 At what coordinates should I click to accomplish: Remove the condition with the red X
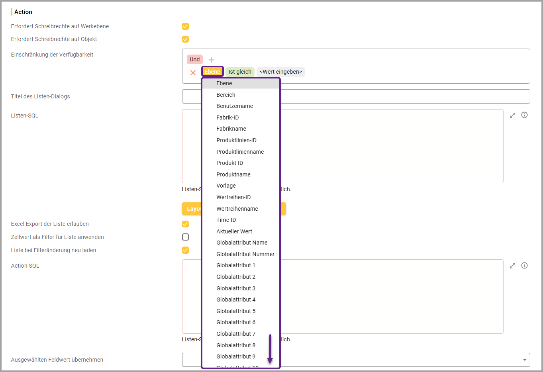[x=193, y=72]
